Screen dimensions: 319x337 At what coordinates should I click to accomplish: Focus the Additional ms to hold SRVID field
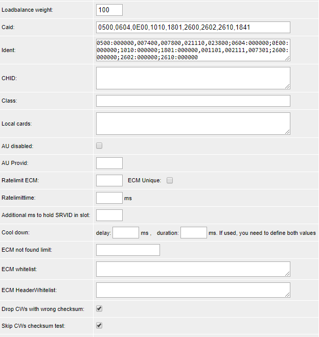point(109,215)
